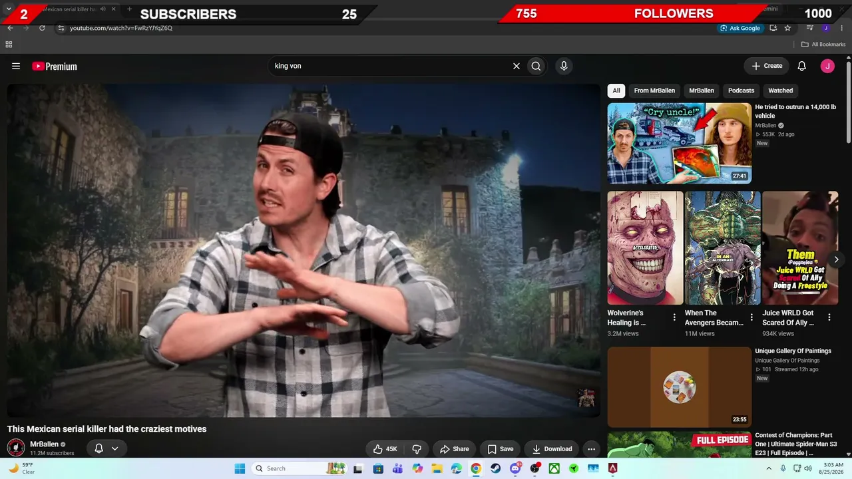852x479 pixels.
Task: Select the MrBallen filter chip
Action: [x=702, y=90]
